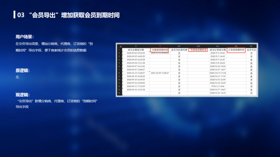Select row 1 header number
This screenshot has width=280, height=157.
(x=119, y=50)
